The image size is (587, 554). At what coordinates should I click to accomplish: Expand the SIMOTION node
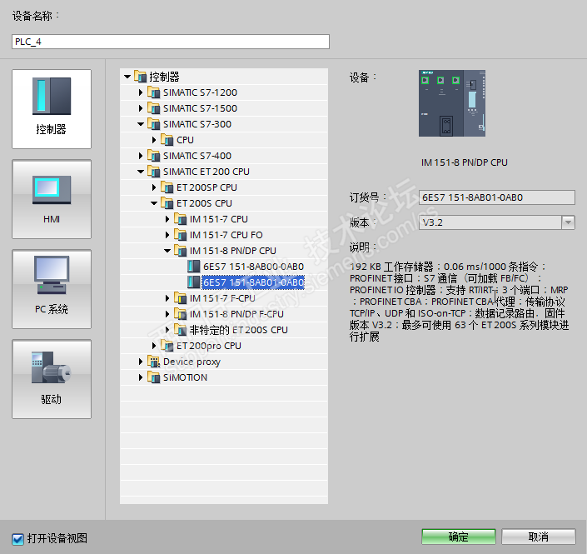[141, 377]
